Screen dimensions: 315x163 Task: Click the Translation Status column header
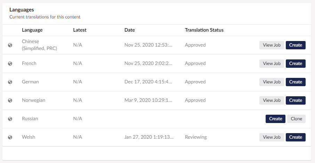[204, 30]
